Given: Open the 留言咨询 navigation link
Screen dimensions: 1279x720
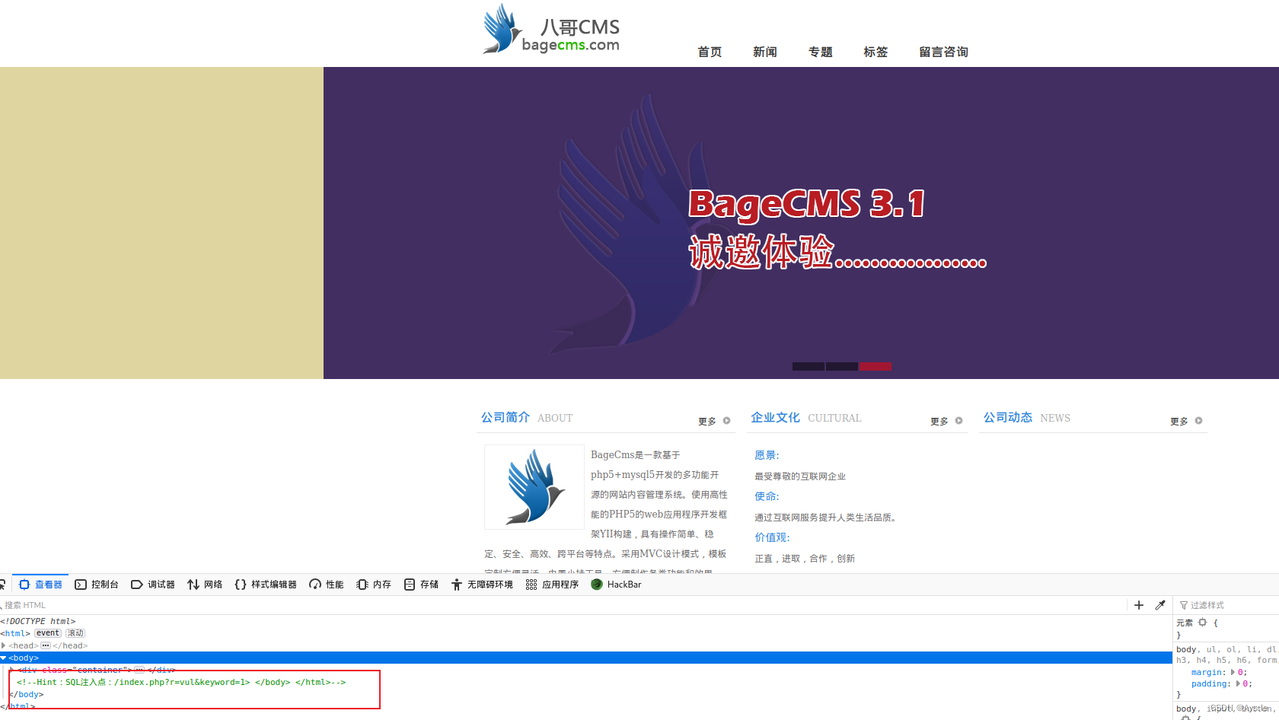Looking at the screenshot, I should click(x=943, y=52).
